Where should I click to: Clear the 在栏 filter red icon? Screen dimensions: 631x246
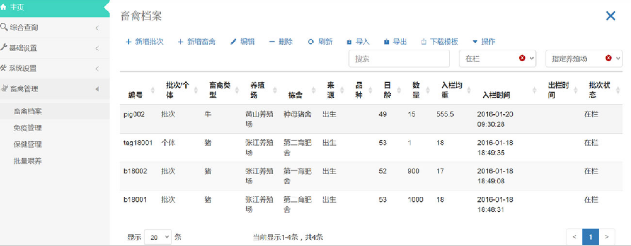coord(522,58)
